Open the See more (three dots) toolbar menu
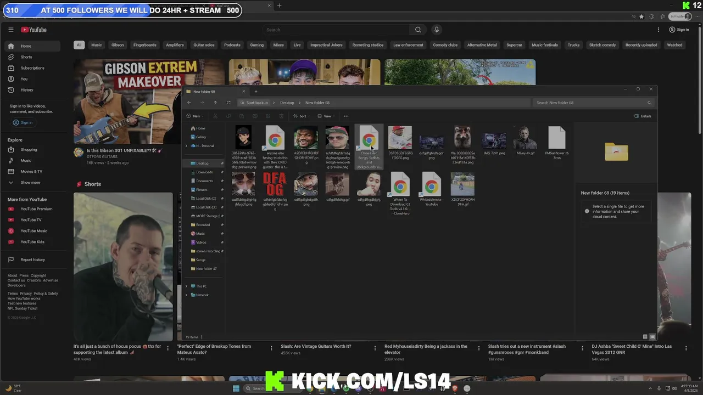Screen dimensions: 703x395 [346, 116]
